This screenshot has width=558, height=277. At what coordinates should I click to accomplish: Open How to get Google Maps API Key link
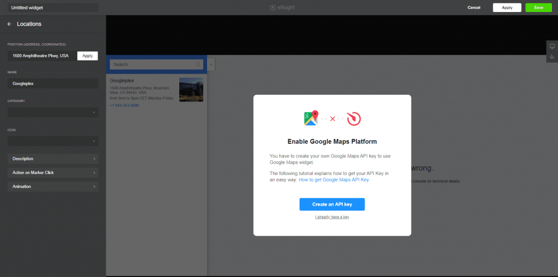(x=334, y=179)
